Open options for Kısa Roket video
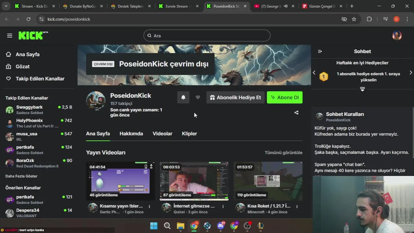414x233 pixels. coord(297,206)
